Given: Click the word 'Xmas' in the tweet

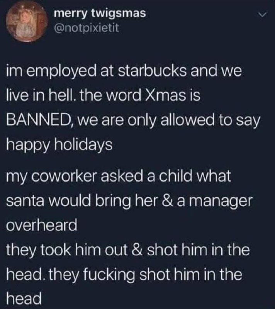Looking at the screenshot, I should [x=163, y=96].
